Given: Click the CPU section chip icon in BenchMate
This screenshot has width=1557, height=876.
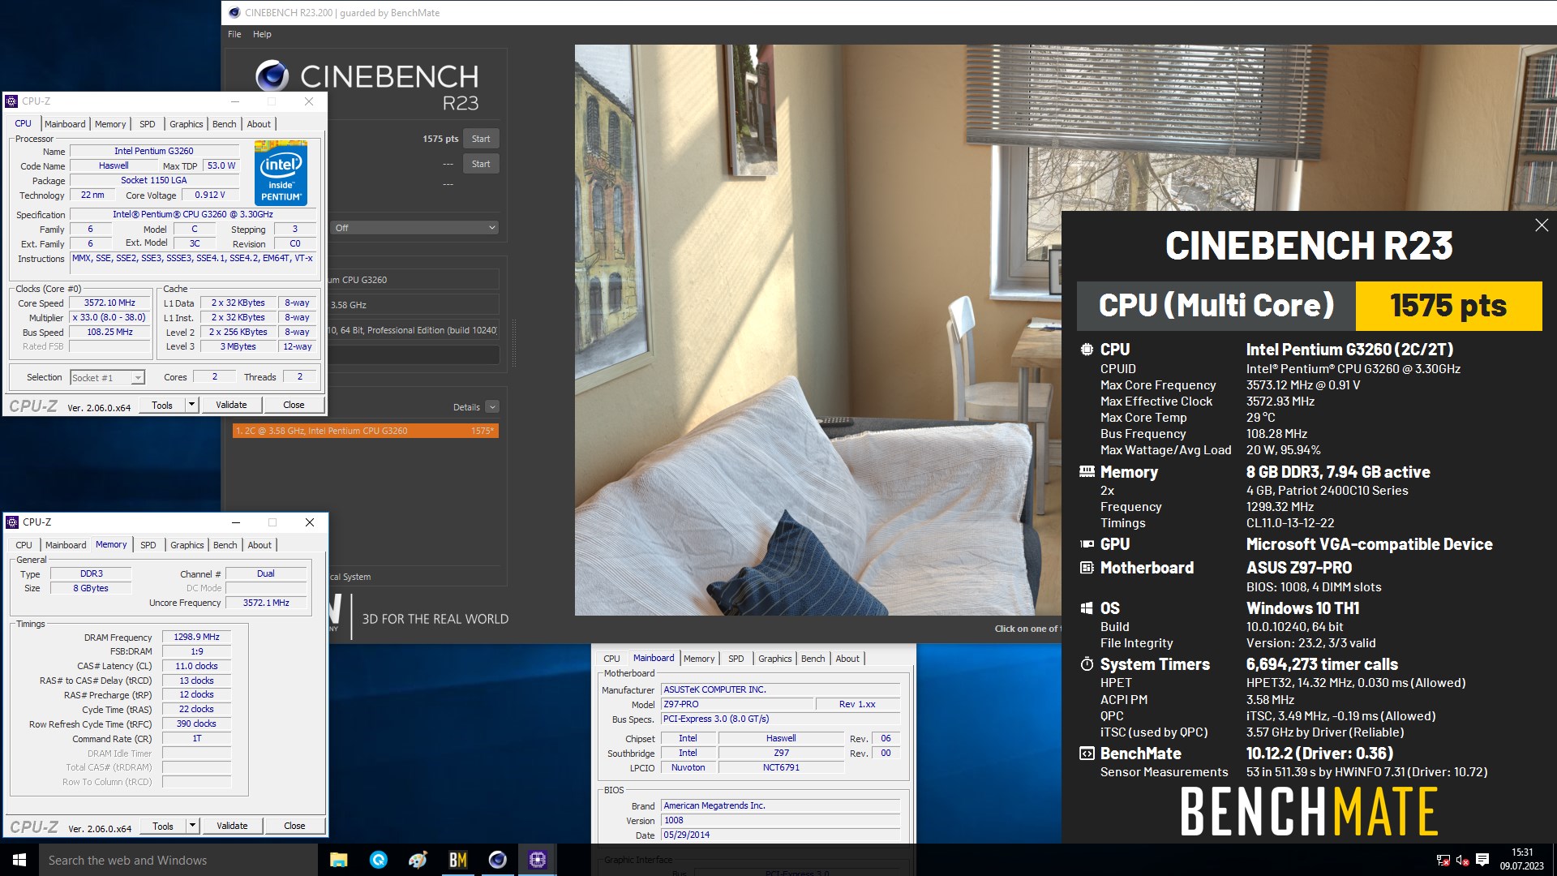Looking at the screenshot, I should pos(1087,350).
